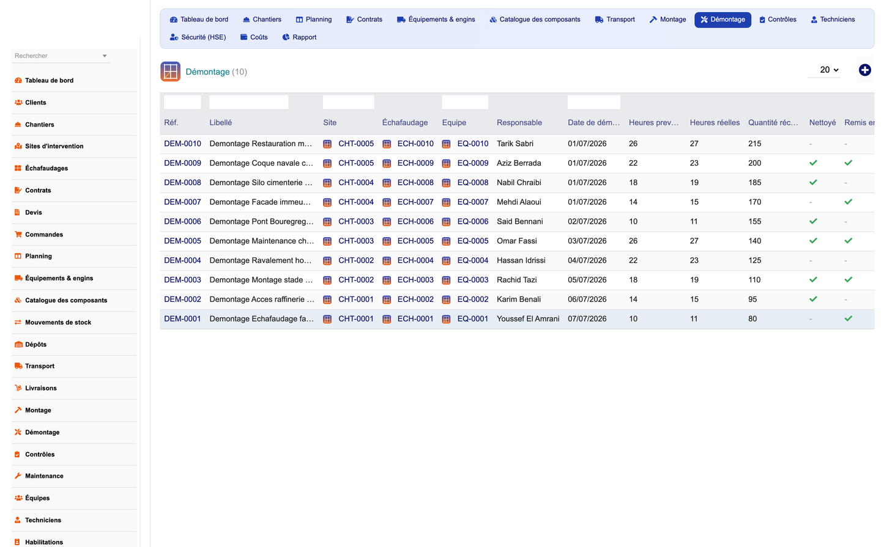Toggle Nettoyé checkmark for DEM-0009
Screen dimensions: 884x547
point(813,163)
